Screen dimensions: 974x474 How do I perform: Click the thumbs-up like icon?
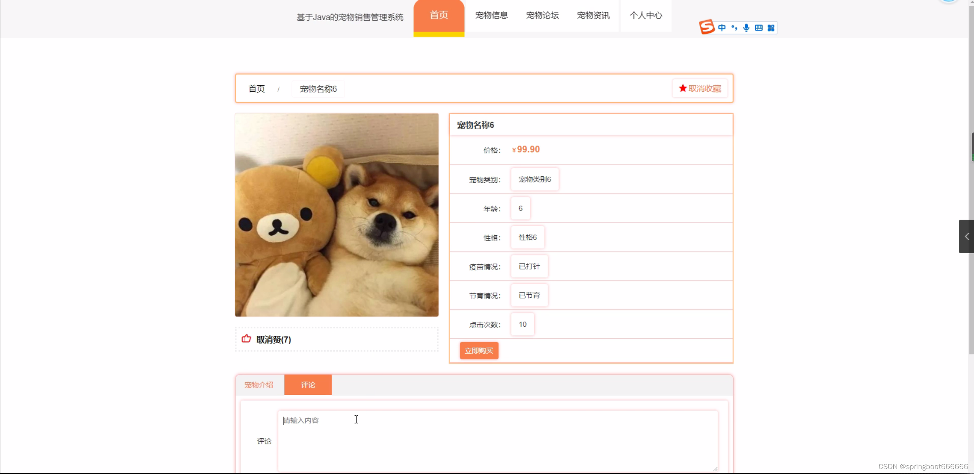click(246, 338)
